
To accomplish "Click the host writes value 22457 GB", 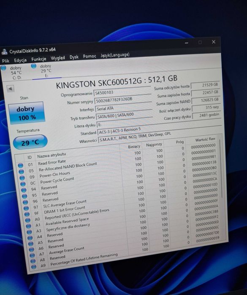I will click(206, 93).
